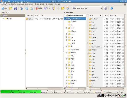The width and height of the screenshot is (127, 98).
Task: Open the file list name column sort dropdown
Action: coord(101,16)
